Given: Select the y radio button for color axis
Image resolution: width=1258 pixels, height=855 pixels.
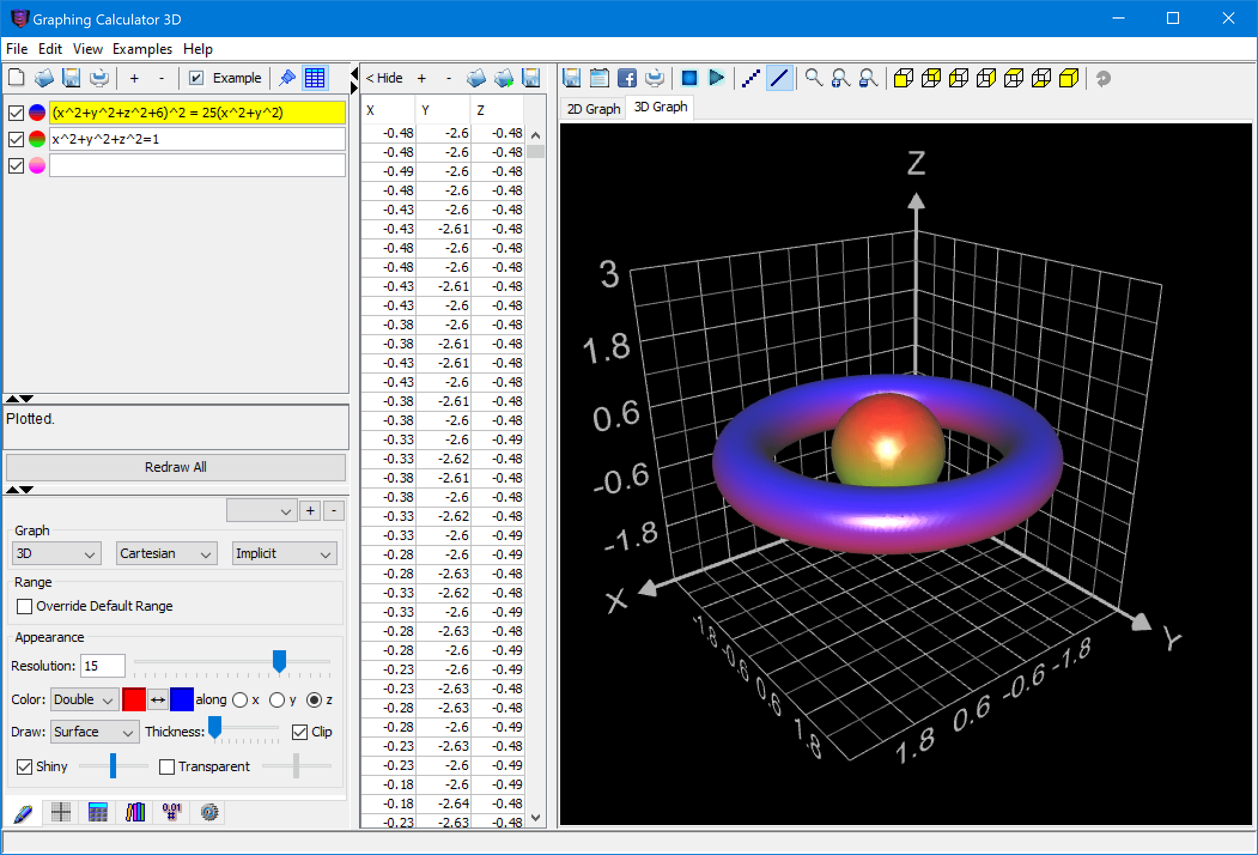Looking at the screenshot, I should coord(276,699).
